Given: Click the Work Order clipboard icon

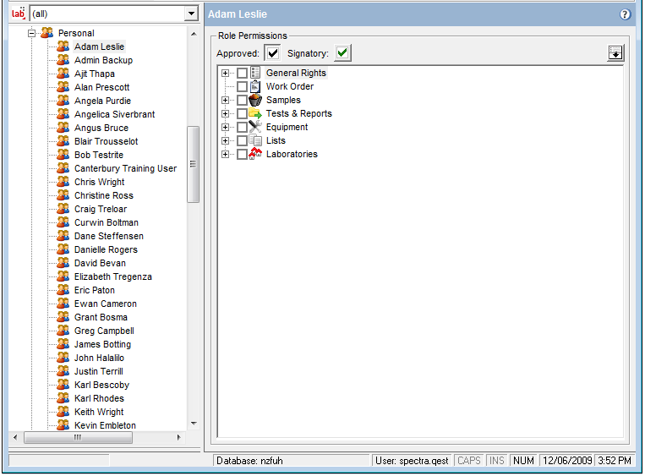Looking at the screenshot, I should (x=255, y=87).
